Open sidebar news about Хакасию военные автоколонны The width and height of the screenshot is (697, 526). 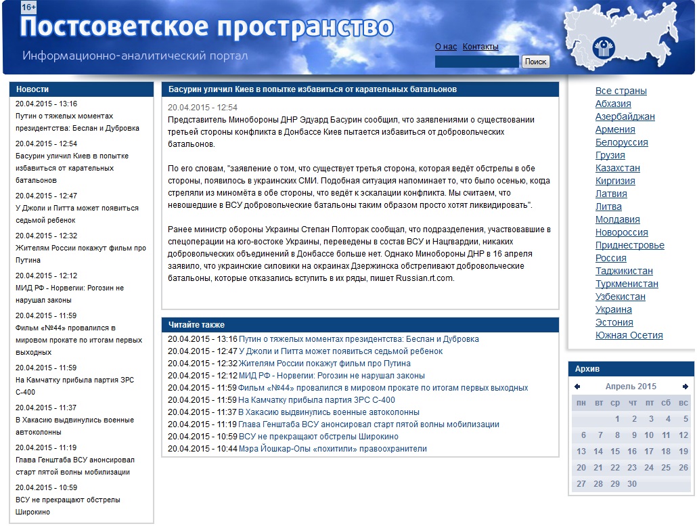74,426
